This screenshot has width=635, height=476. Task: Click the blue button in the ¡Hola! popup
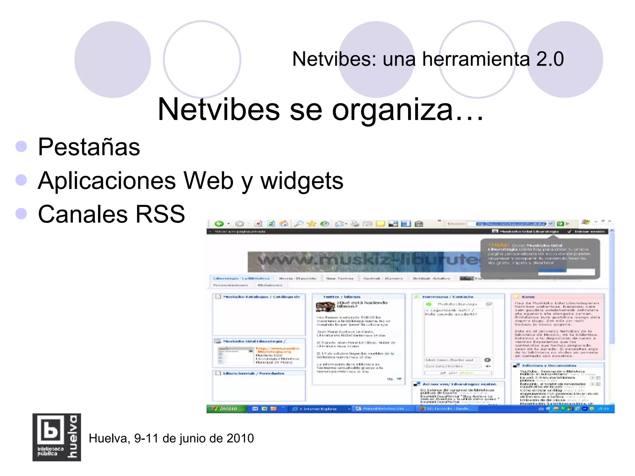pos(552,271)
